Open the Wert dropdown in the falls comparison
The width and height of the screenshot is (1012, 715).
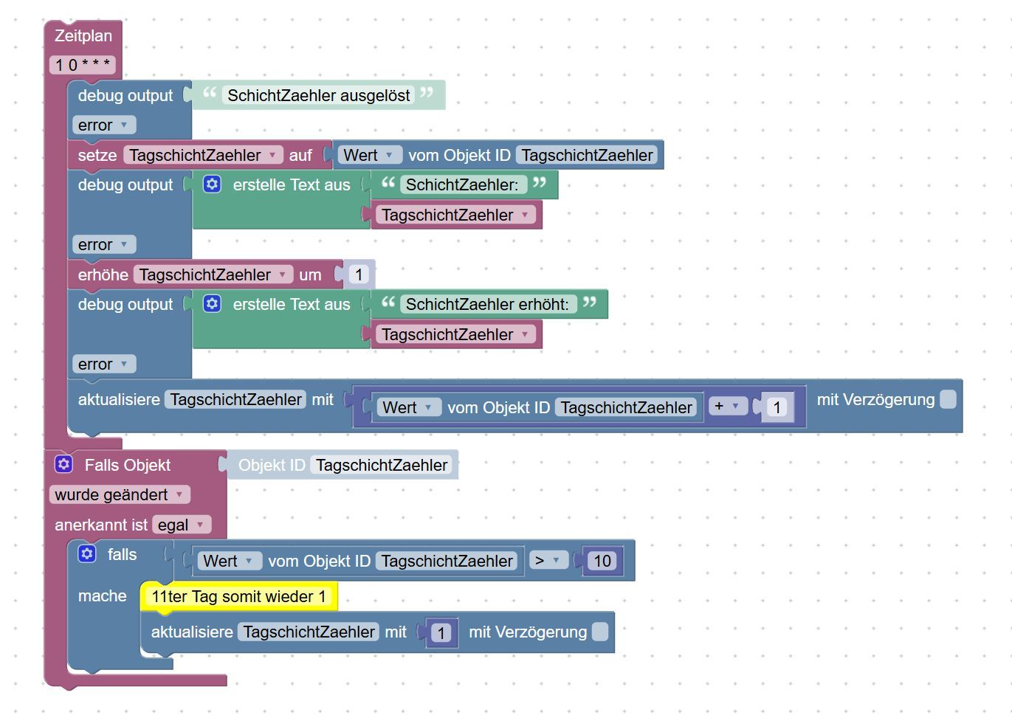click(x=230, y=561)
